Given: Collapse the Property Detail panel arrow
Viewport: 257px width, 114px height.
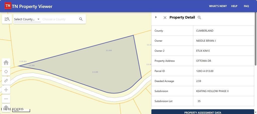Looking at the screenshot, I should coord(156,17).
